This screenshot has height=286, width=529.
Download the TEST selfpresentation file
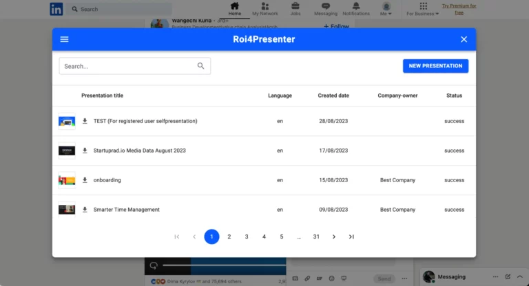85,121
